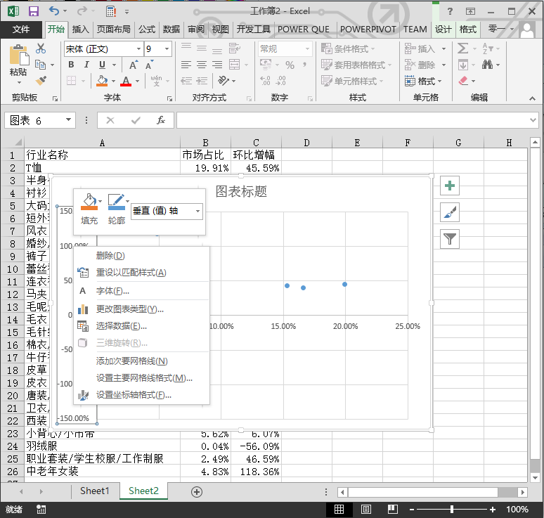Toggle Underline formatting

(102, 65)
